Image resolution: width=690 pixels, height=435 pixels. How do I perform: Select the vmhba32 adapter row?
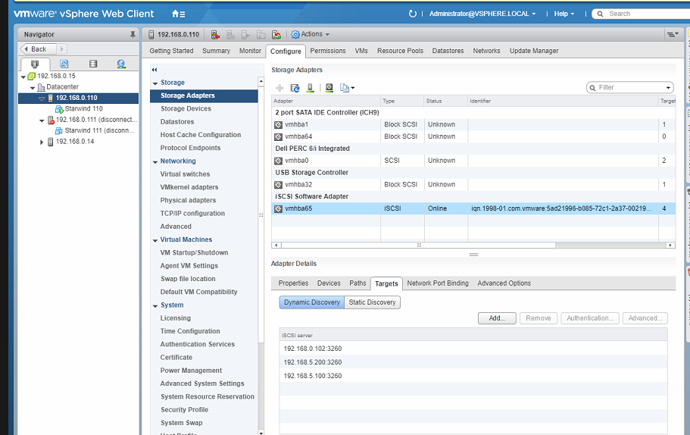[473, 185]
